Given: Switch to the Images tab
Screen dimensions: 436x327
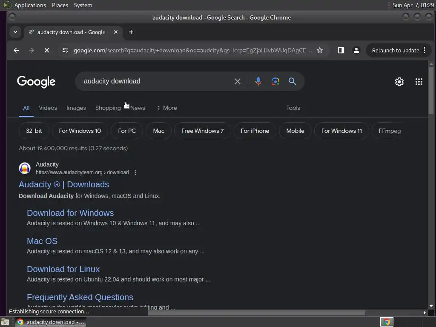Looking at the screenshot, I should click(x=76, y=108).
